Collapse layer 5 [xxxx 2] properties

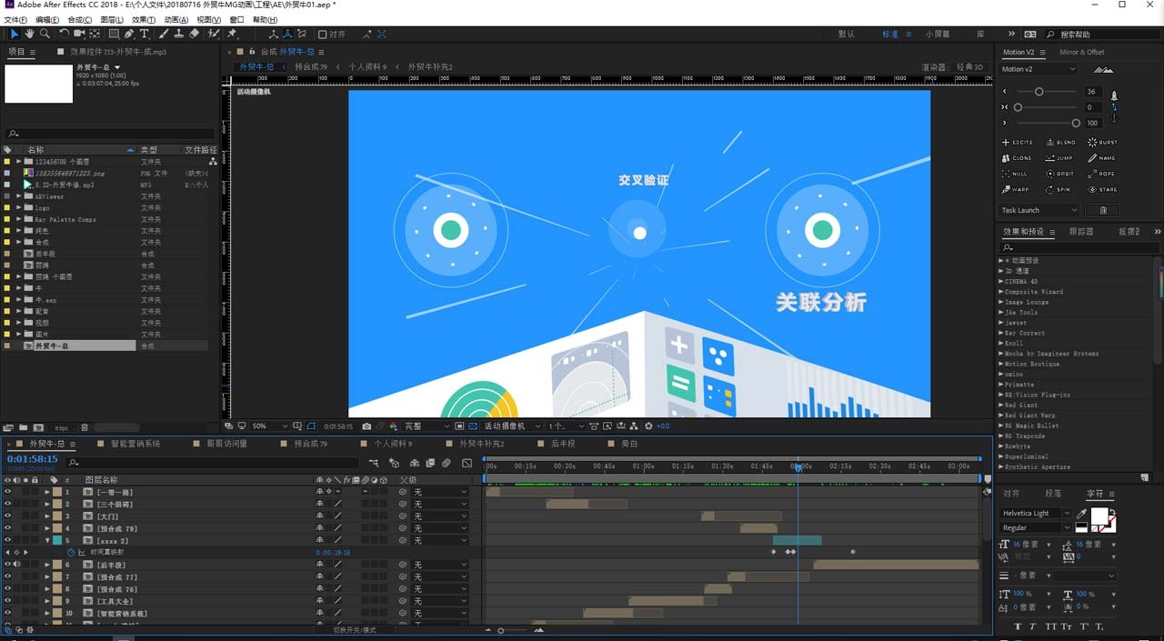pyautogui.click(x=47, y=541)
